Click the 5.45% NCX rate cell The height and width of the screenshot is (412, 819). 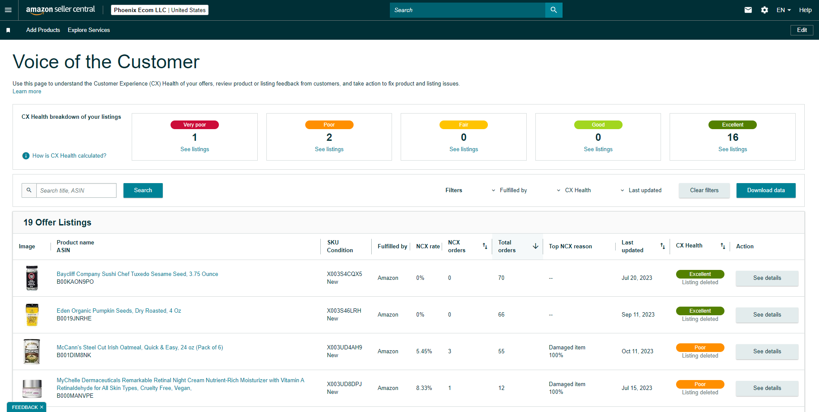point(424,352)
